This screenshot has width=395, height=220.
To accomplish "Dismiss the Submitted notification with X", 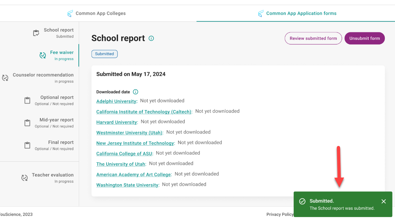I will (384, 201).
